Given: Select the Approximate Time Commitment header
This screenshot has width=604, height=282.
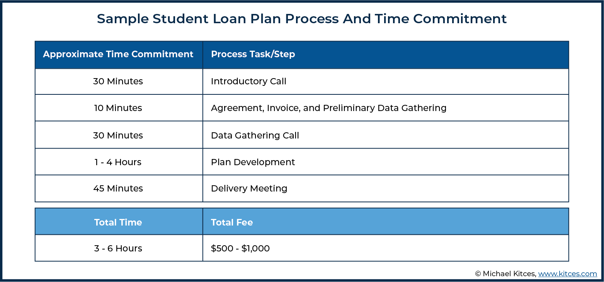Looking at the screenshot, I should pyautogui.click(x=118, y=54).
